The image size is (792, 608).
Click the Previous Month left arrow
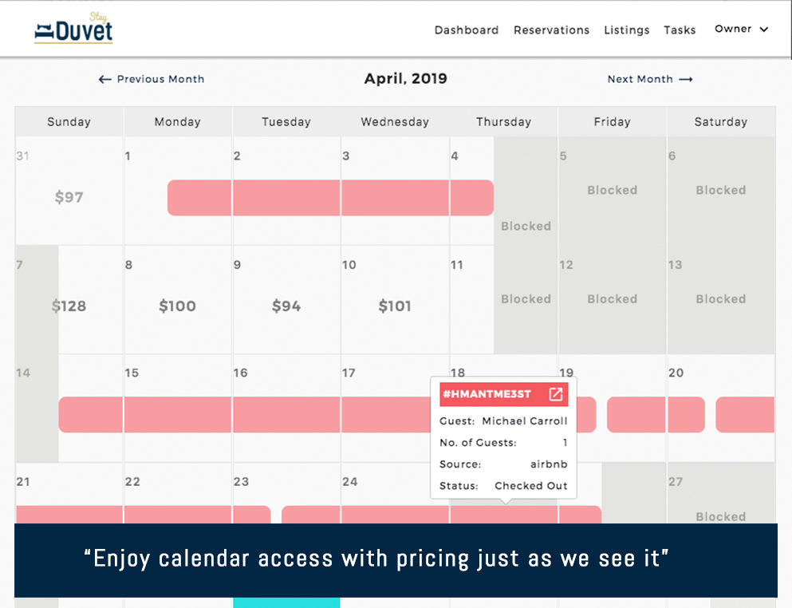[x=104, y=79]
